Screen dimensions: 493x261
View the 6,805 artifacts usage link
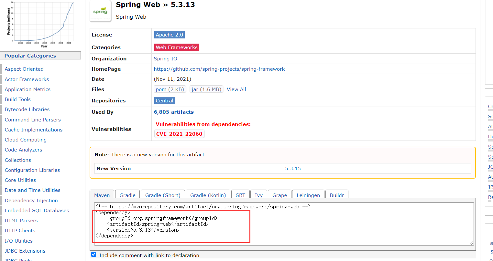pos(174,112)
